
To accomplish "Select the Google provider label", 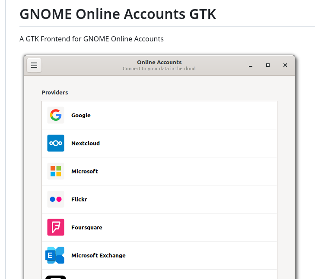I will [x=81, y=116].
